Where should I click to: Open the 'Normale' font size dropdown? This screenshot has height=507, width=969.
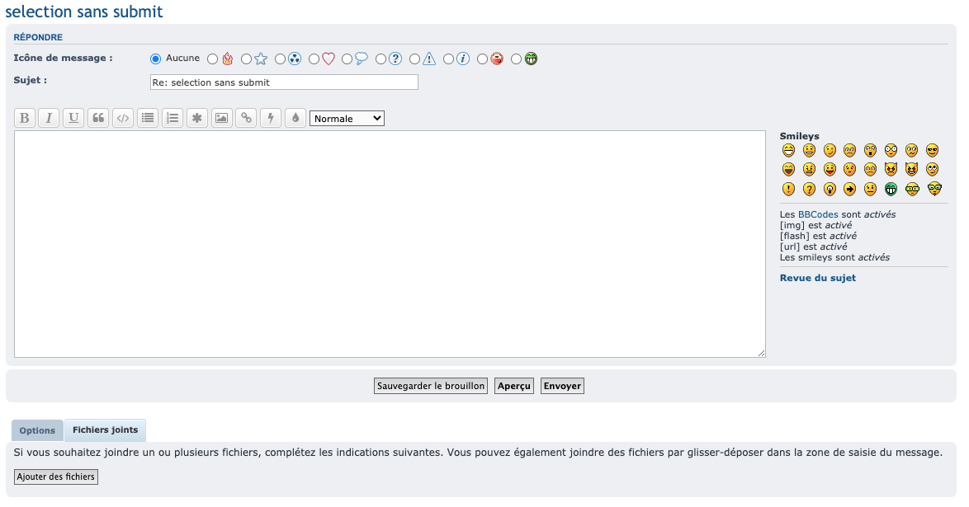point(347,119)
